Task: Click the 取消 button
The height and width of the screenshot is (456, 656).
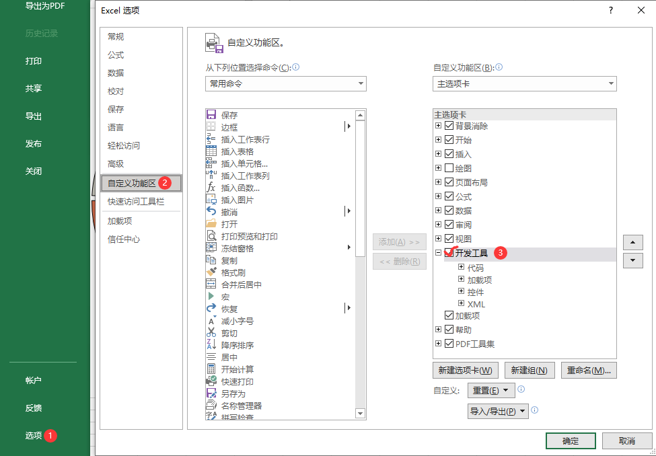Action: [626, 441]
